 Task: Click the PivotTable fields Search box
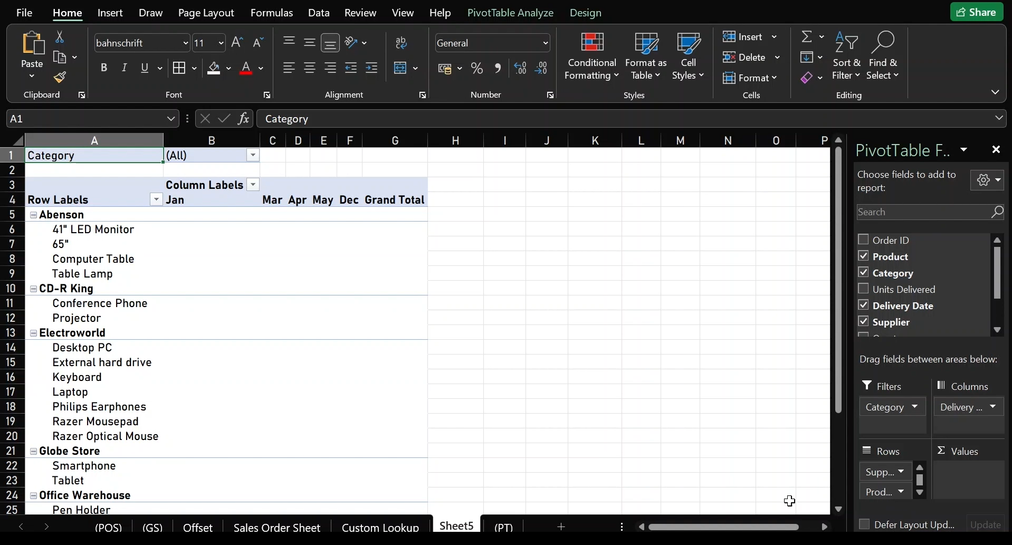tap(923, 212)
